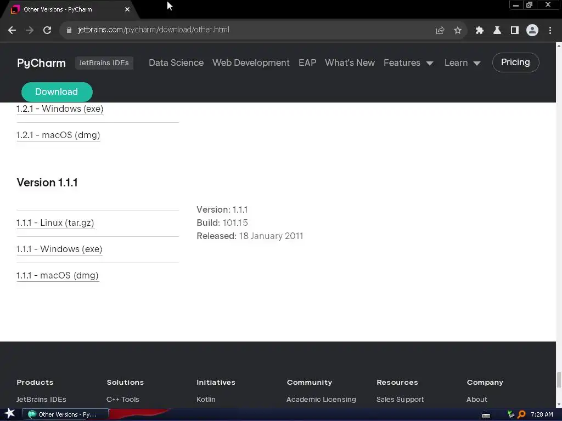This screenshot has height=421, width=562.
Task: Download 1.2.1 - Windows (exe)
Action: coord(60,109)
